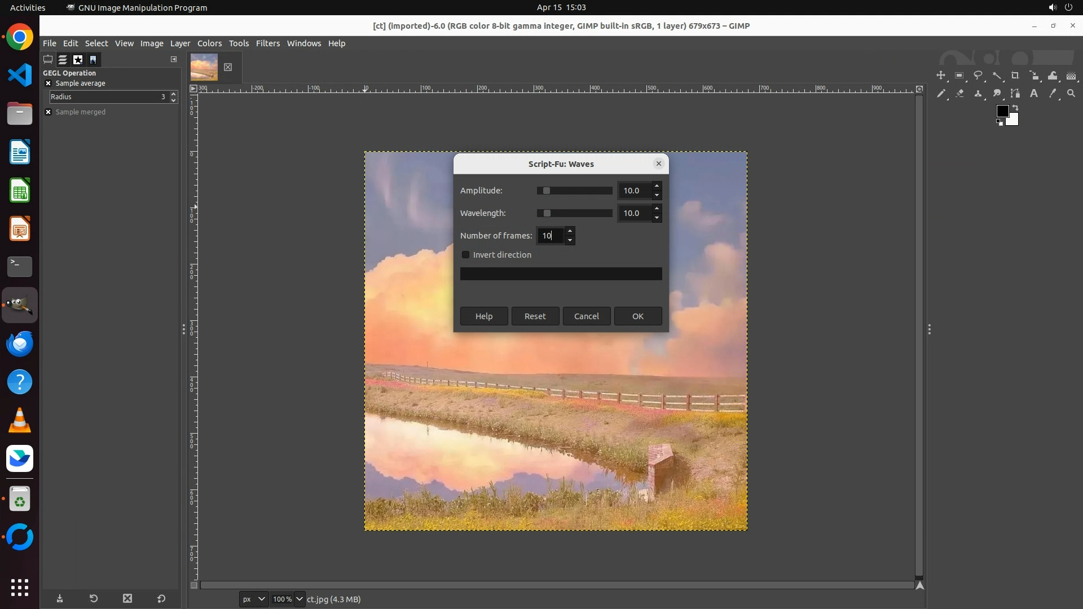Select the Free Select lasso tool

click(x=978, y=76)
